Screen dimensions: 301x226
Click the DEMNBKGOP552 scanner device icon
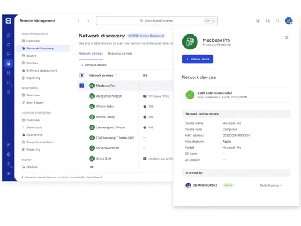(x=188, y=185)
